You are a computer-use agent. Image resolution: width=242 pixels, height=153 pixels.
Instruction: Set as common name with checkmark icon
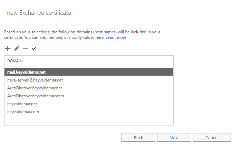[34, 48]
